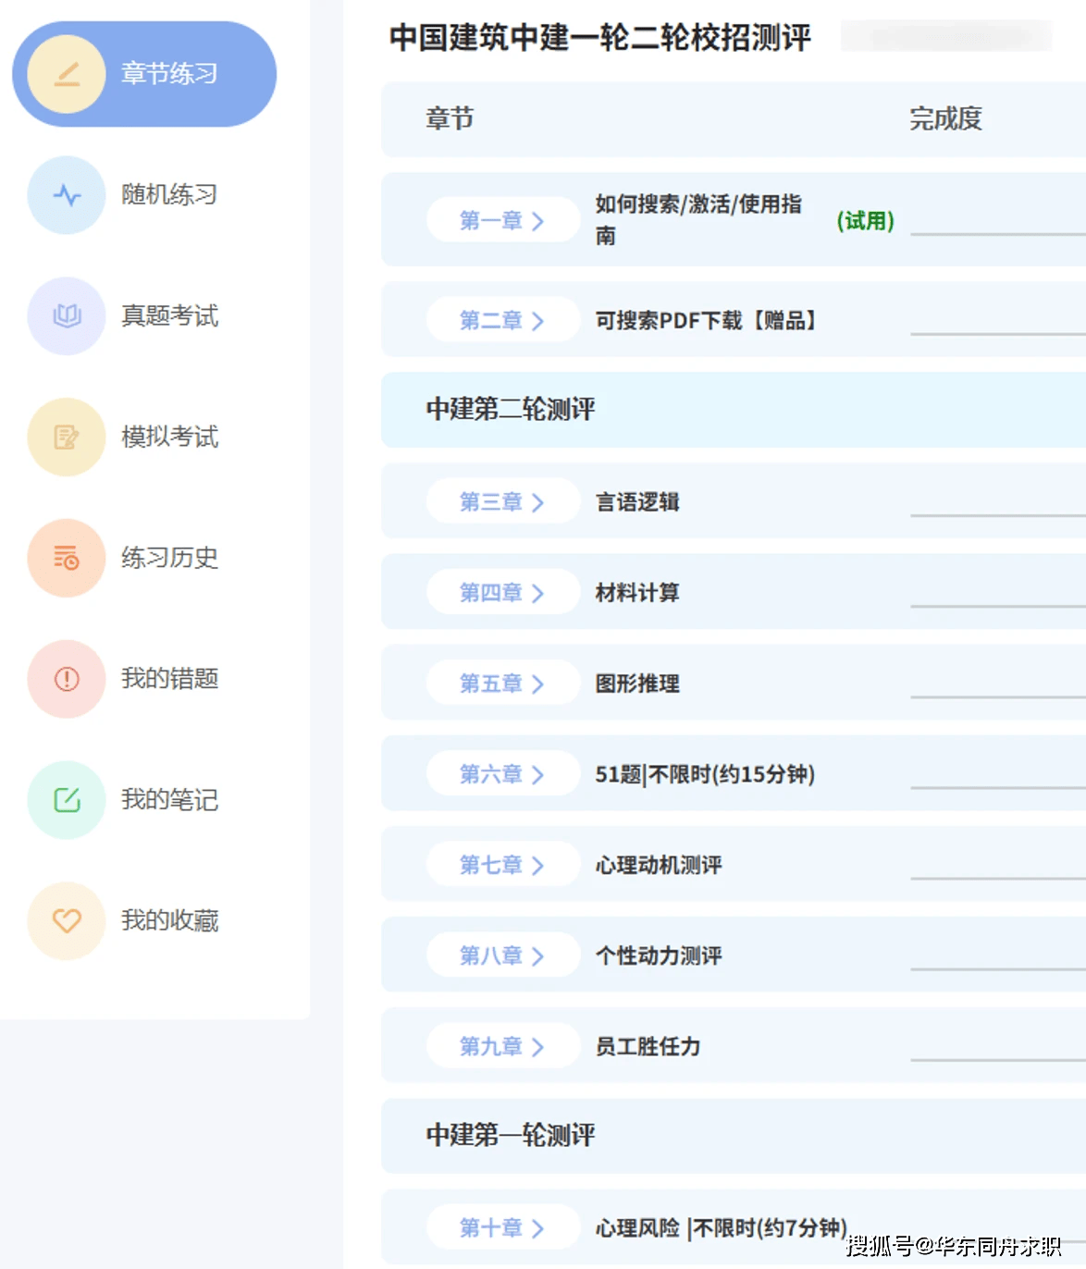Click 心理动机测评 completion progress bar
Viewport: 1086px width, 1269px height.
998,878
